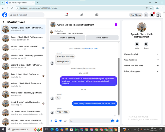Click the 'Is this still available?' message

tap(65, 57)
